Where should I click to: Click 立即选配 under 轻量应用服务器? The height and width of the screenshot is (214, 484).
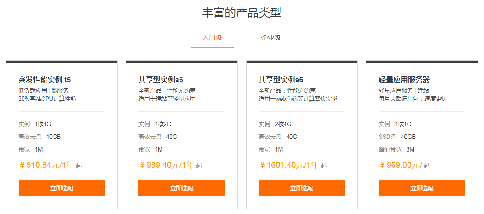(x=422, y=188)
